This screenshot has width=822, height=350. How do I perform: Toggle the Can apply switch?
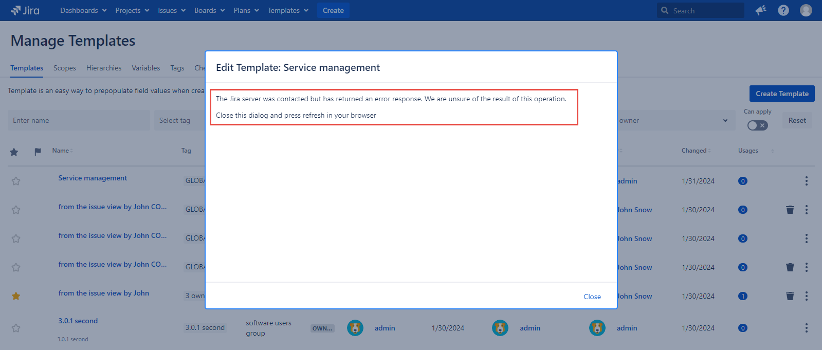757,125
